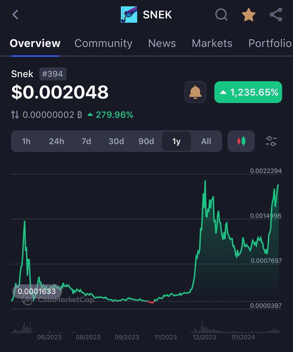Open chart settings sliders icon
Image resolution: width=293 pixels, height=352 pixels.
tap(271, 141)
